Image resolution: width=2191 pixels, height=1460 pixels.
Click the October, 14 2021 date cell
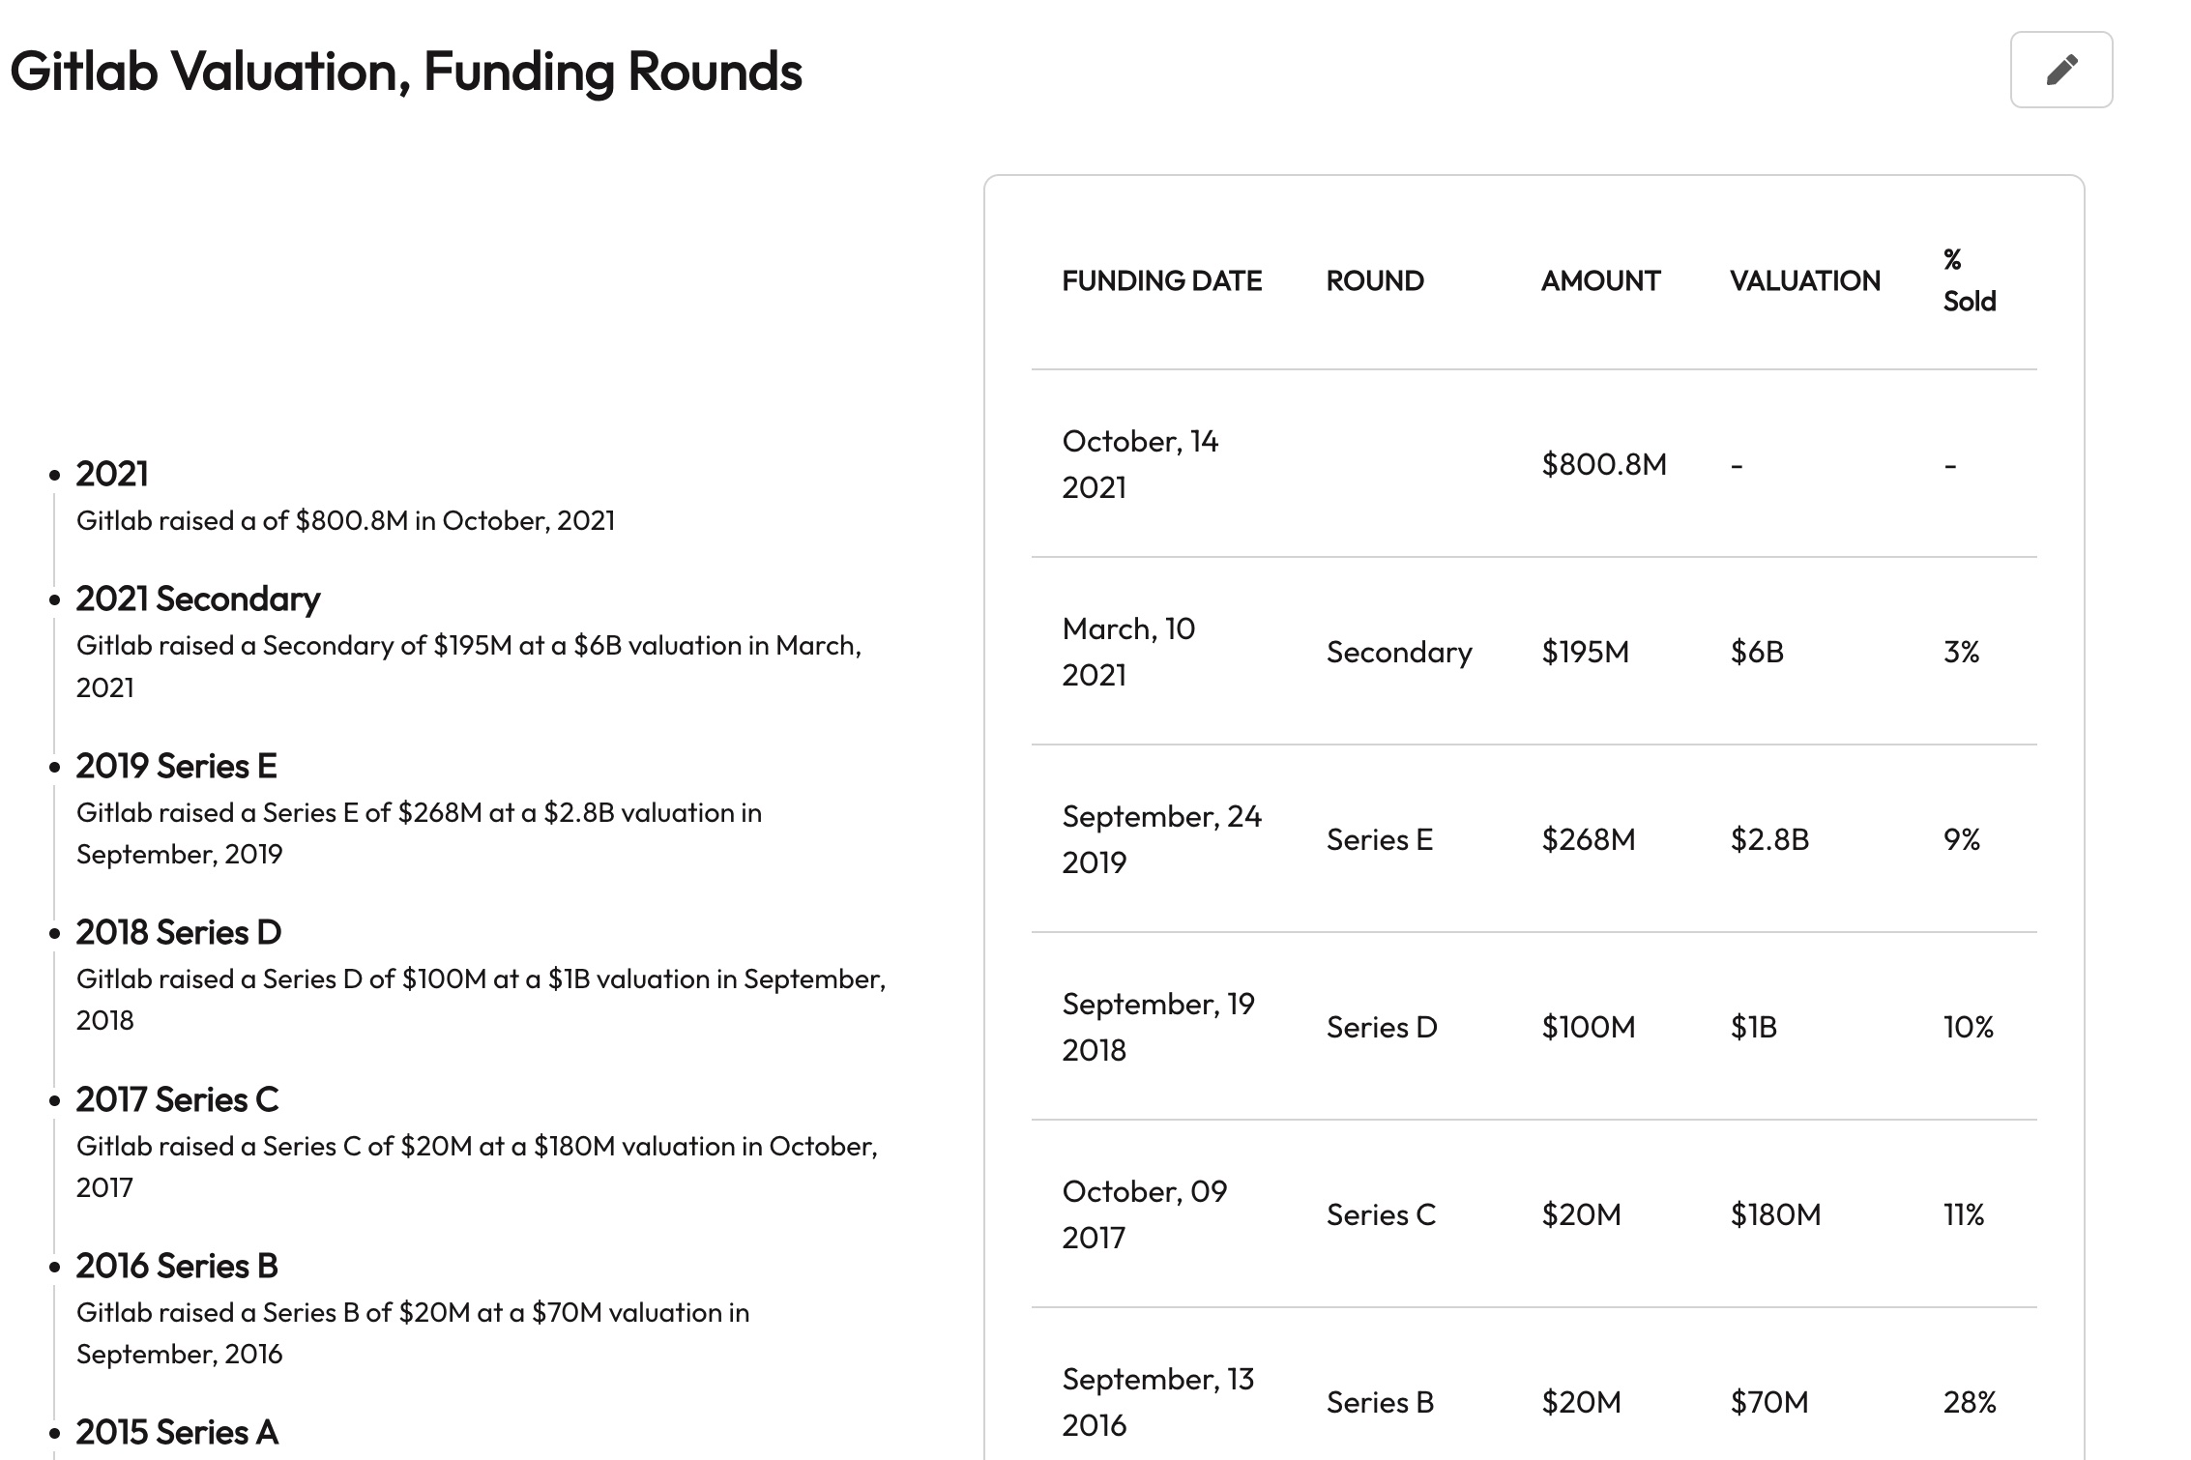tap(1141, 464)
